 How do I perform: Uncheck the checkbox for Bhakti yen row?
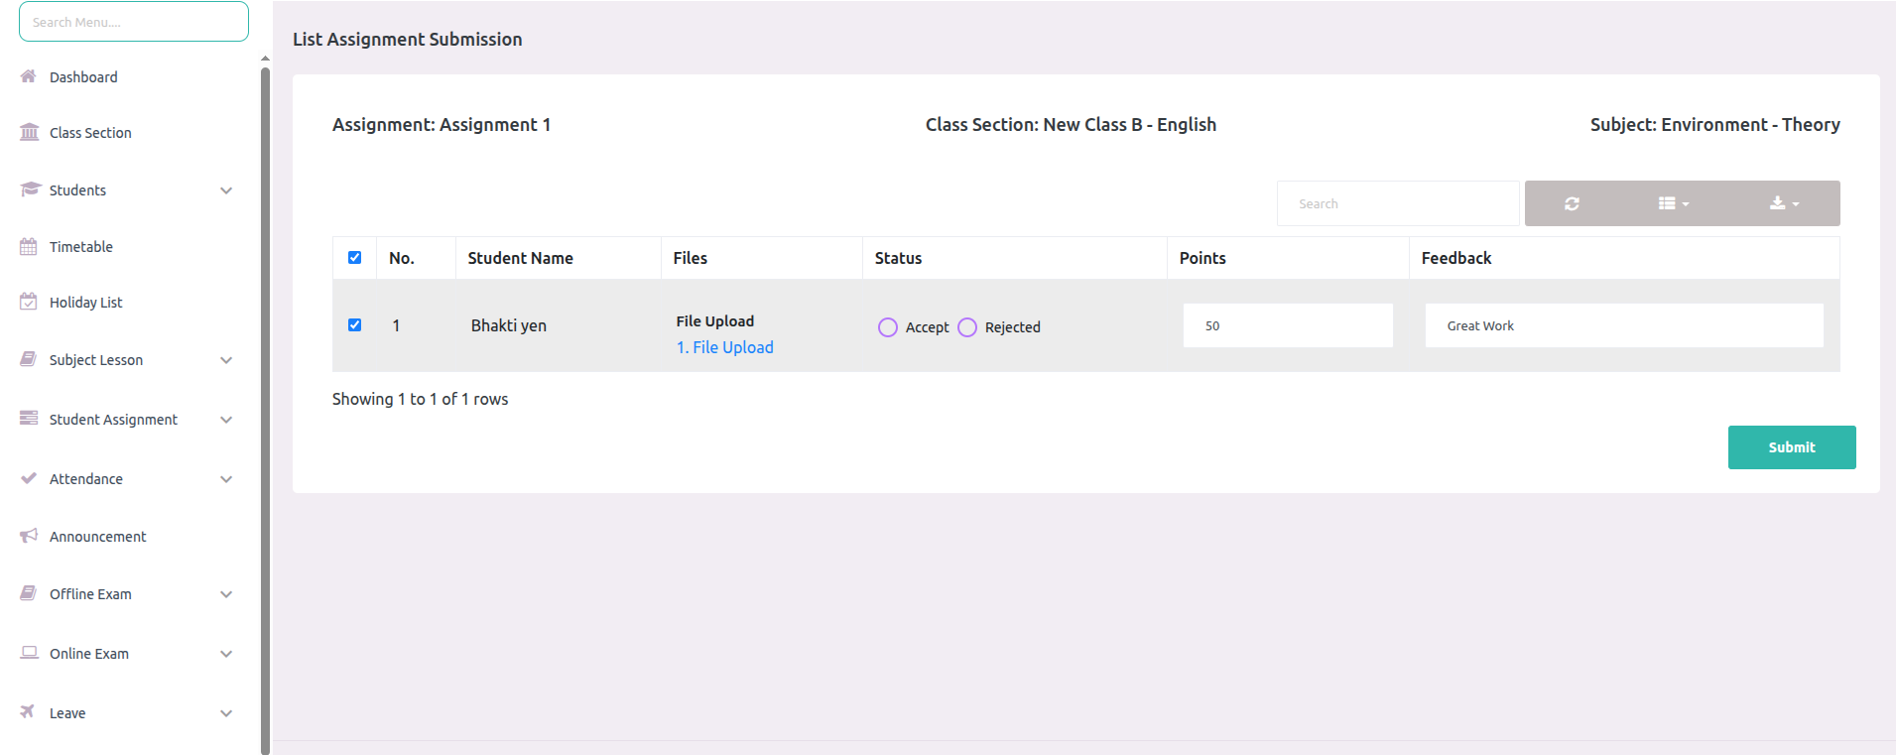pyautogui.click(x=354, y=325)
